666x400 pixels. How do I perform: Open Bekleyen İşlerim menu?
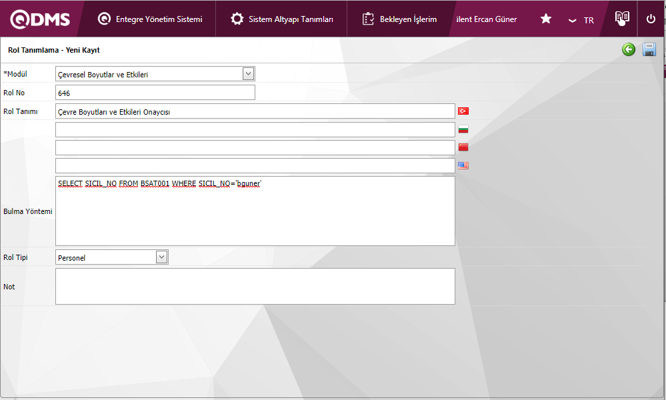click(x=399, y=19)
